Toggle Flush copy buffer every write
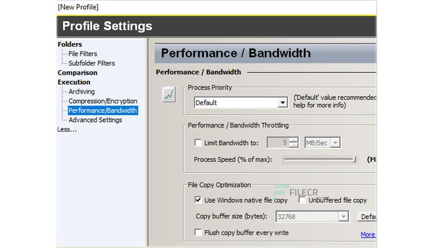429x248 pixels. (x=198, y=233)
